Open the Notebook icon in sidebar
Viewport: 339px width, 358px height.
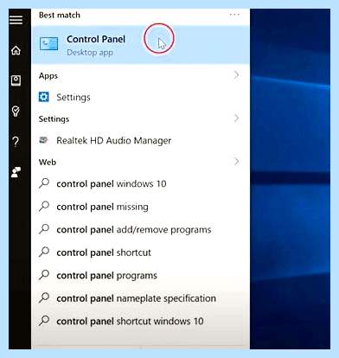click(16, 80)
